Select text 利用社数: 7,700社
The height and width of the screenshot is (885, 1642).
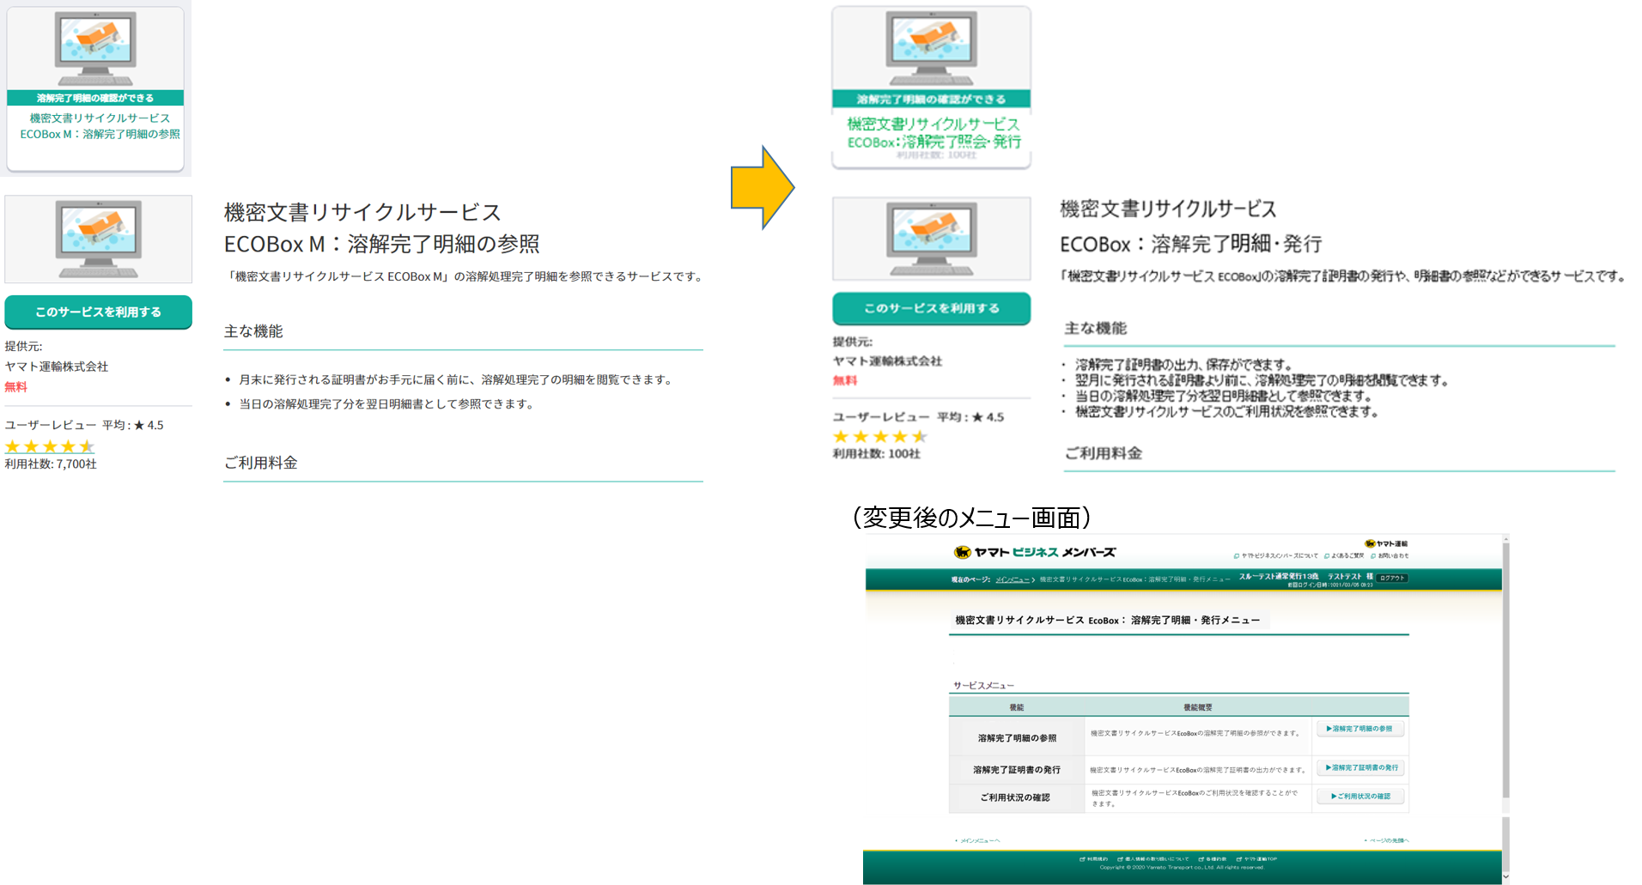[51, 464]
